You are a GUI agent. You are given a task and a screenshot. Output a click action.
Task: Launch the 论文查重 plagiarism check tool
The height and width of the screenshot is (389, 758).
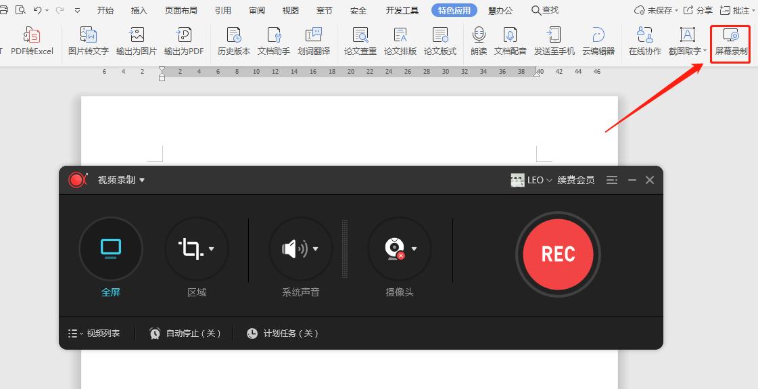coord(360,37)
